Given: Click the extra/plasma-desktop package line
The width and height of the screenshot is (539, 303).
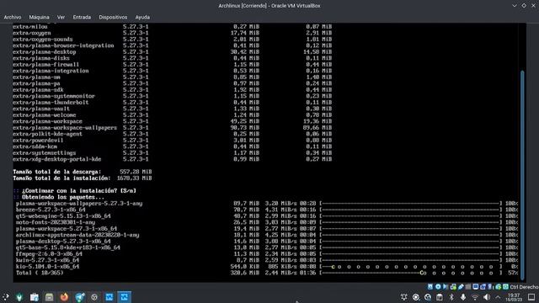Looking at the screenshot, I should 172,52.
